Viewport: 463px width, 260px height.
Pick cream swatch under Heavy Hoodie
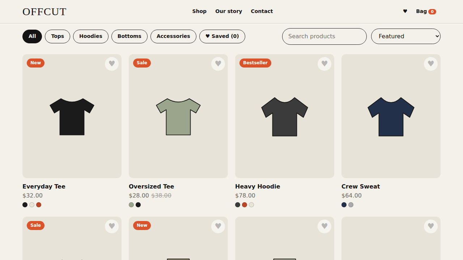(251, 205)
